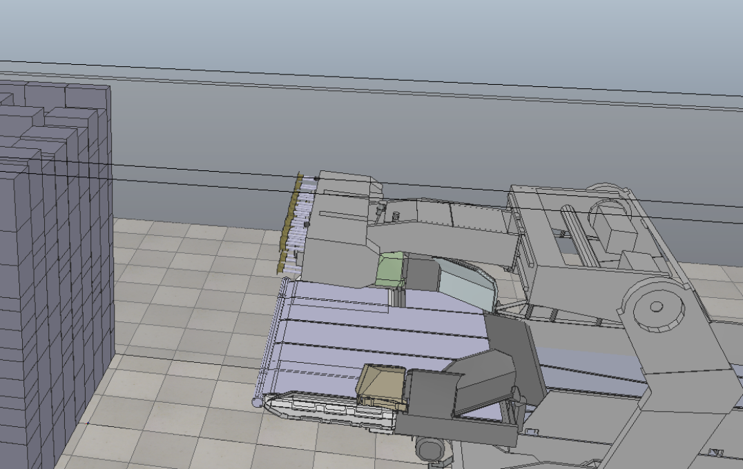Pick the pale blue-gray angled box
Image resolution: width=743 pixels, height=469 pixels.
[x=467, y=284]
